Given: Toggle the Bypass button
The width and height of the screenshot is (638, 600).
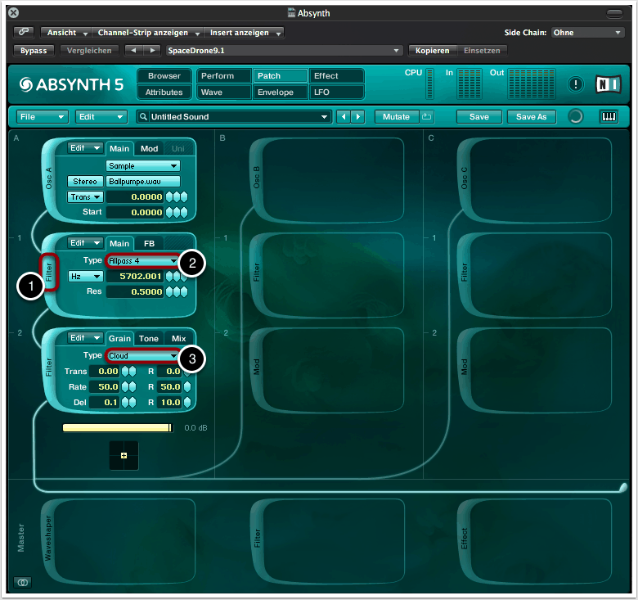Looking at the screenshot, I should (34, 50).
